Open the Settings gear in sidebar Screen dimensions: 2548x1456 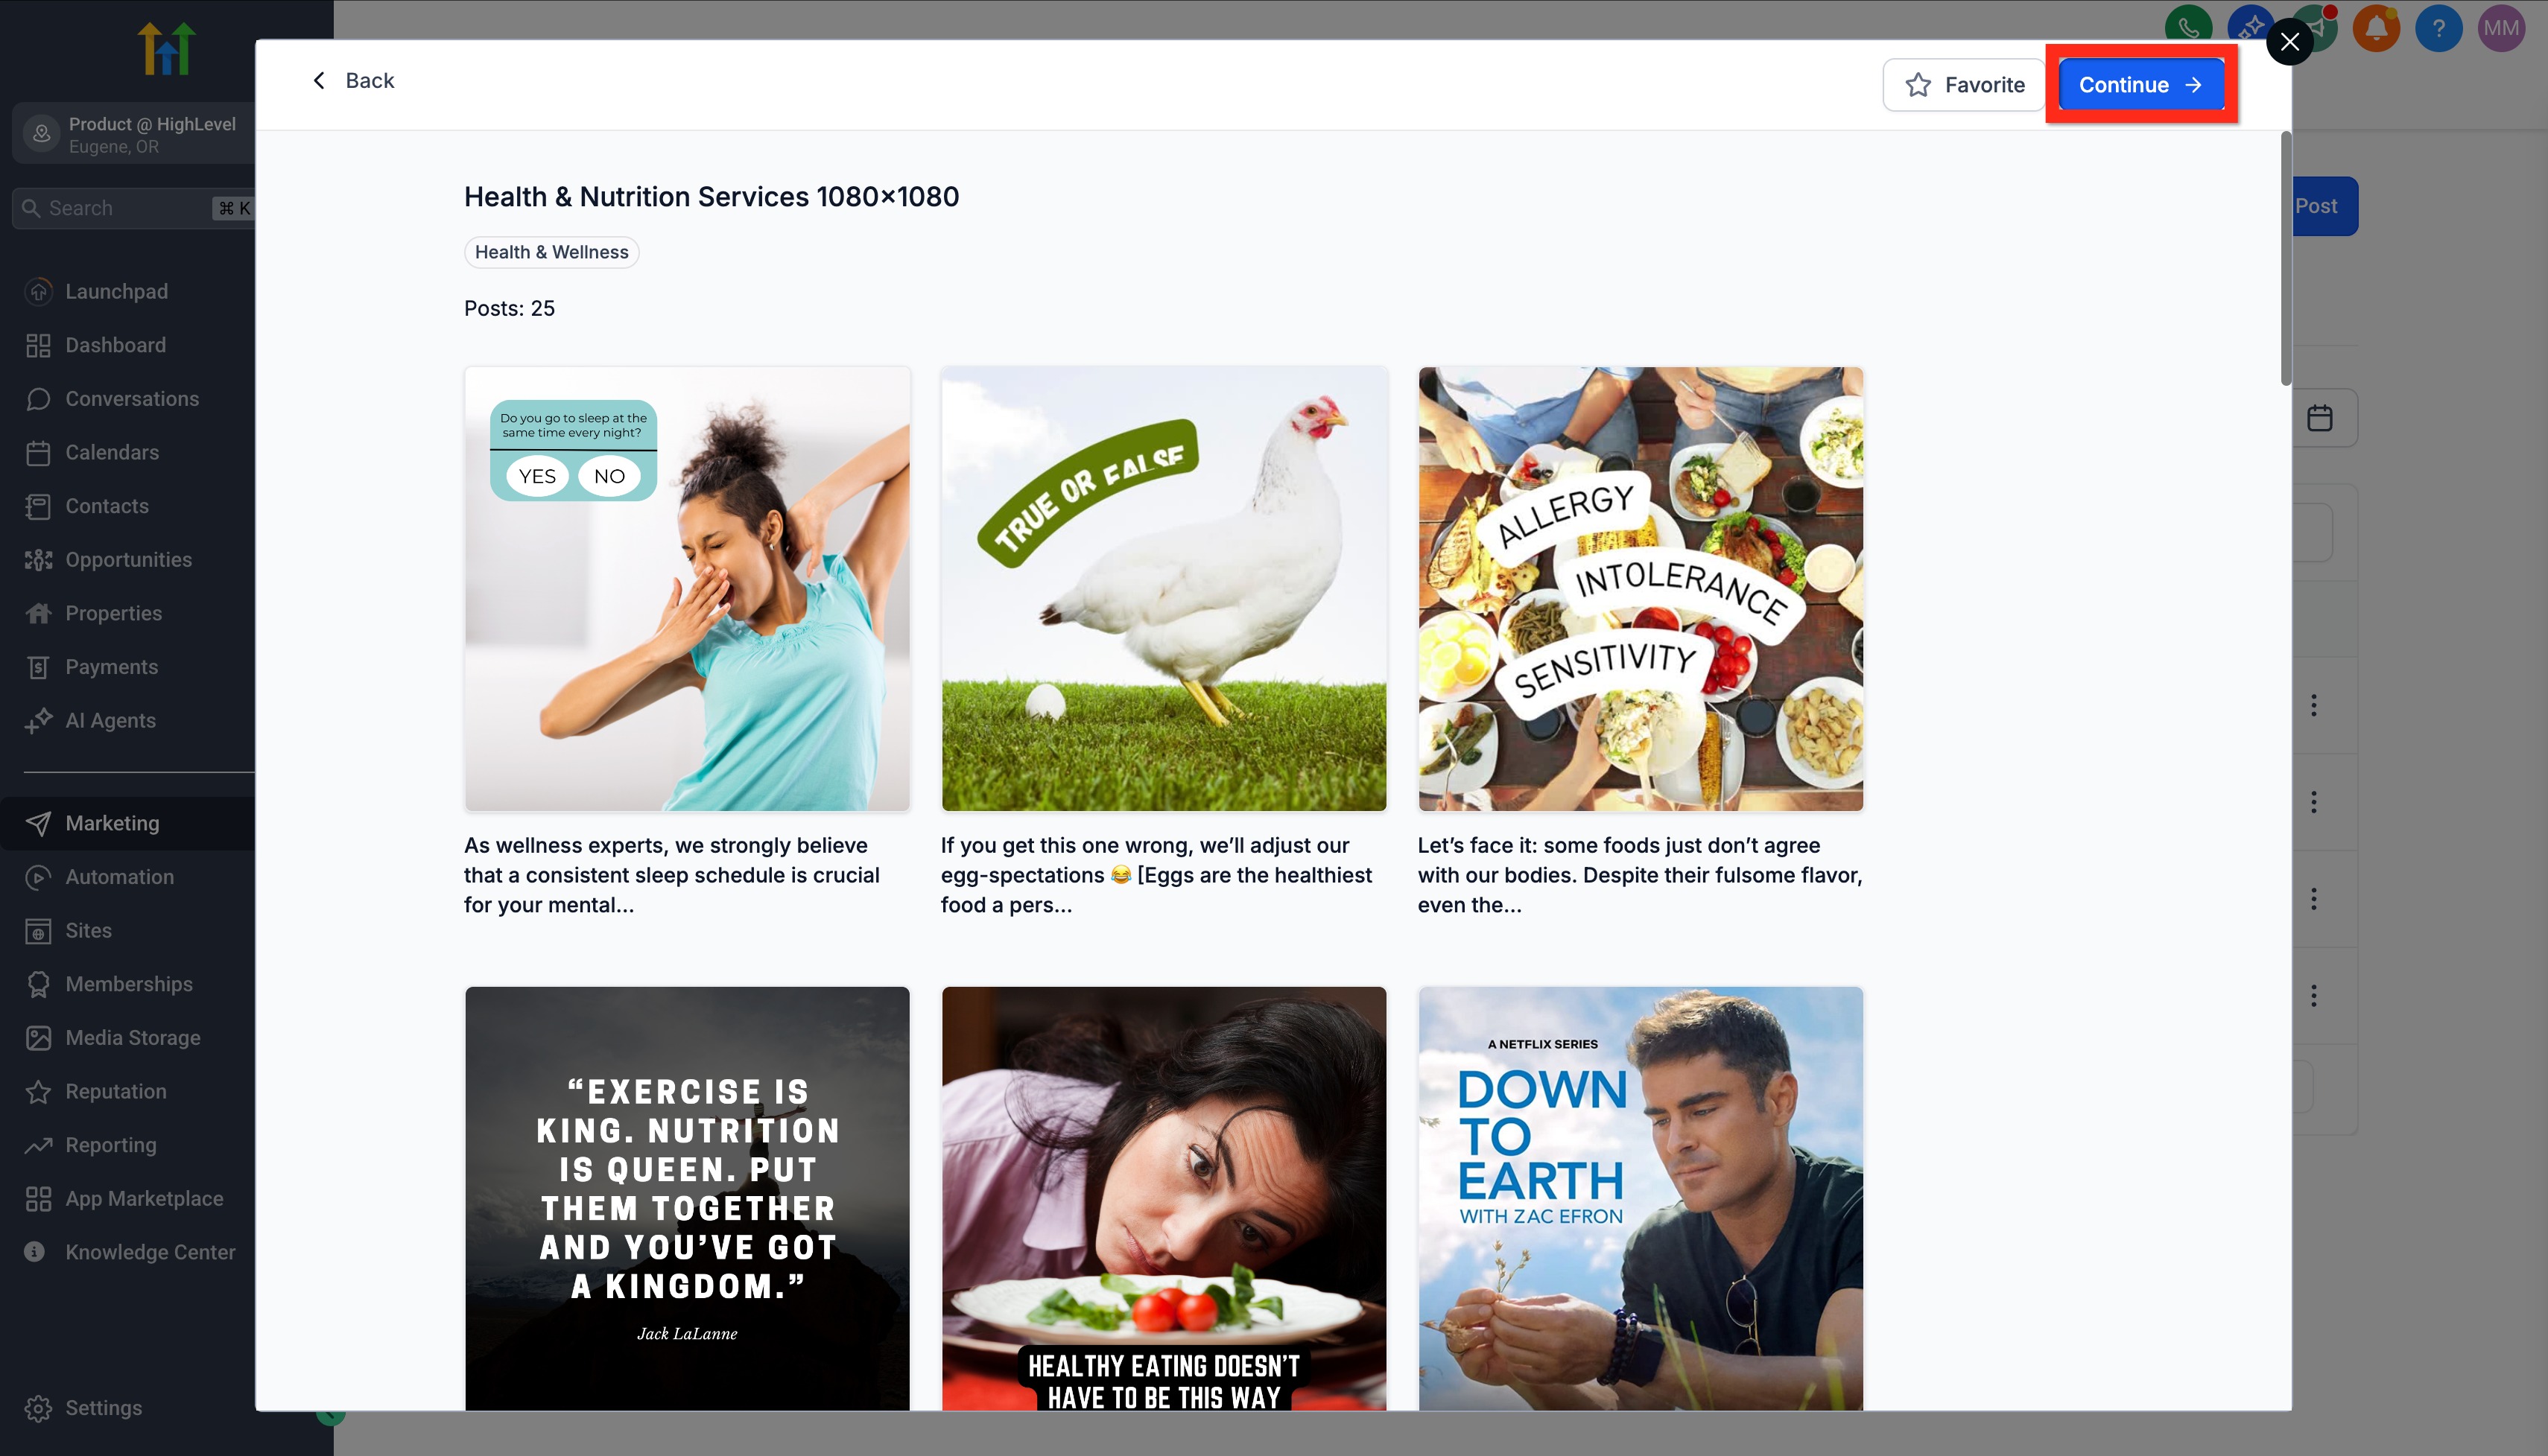pos(38,1407)
